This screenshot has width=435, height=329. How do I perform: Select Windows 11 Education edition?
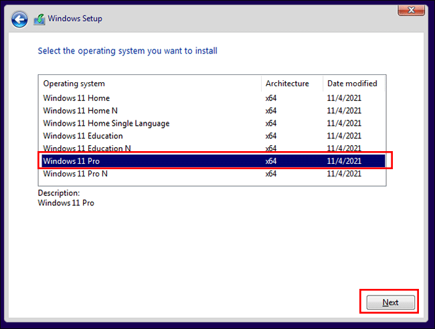click(83, 136)
